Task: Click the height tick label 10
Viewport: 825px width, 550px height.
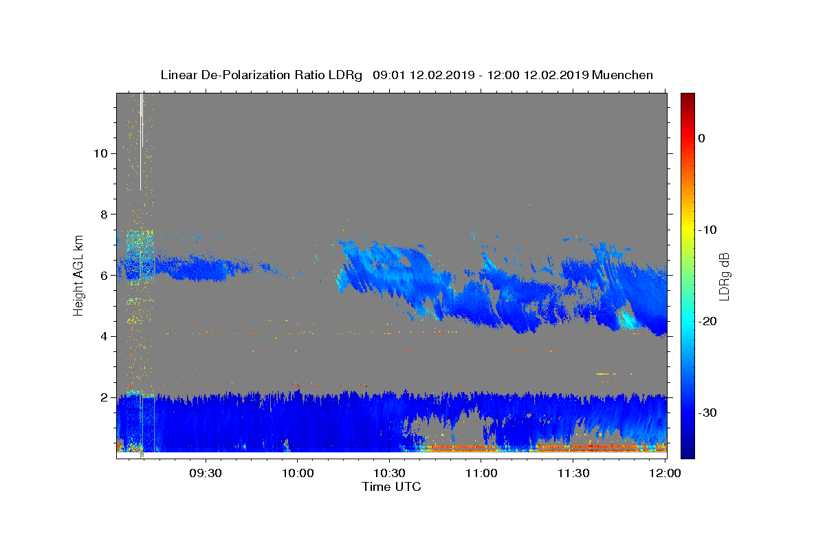Action: pyautogui.click(x=102, y=153)
